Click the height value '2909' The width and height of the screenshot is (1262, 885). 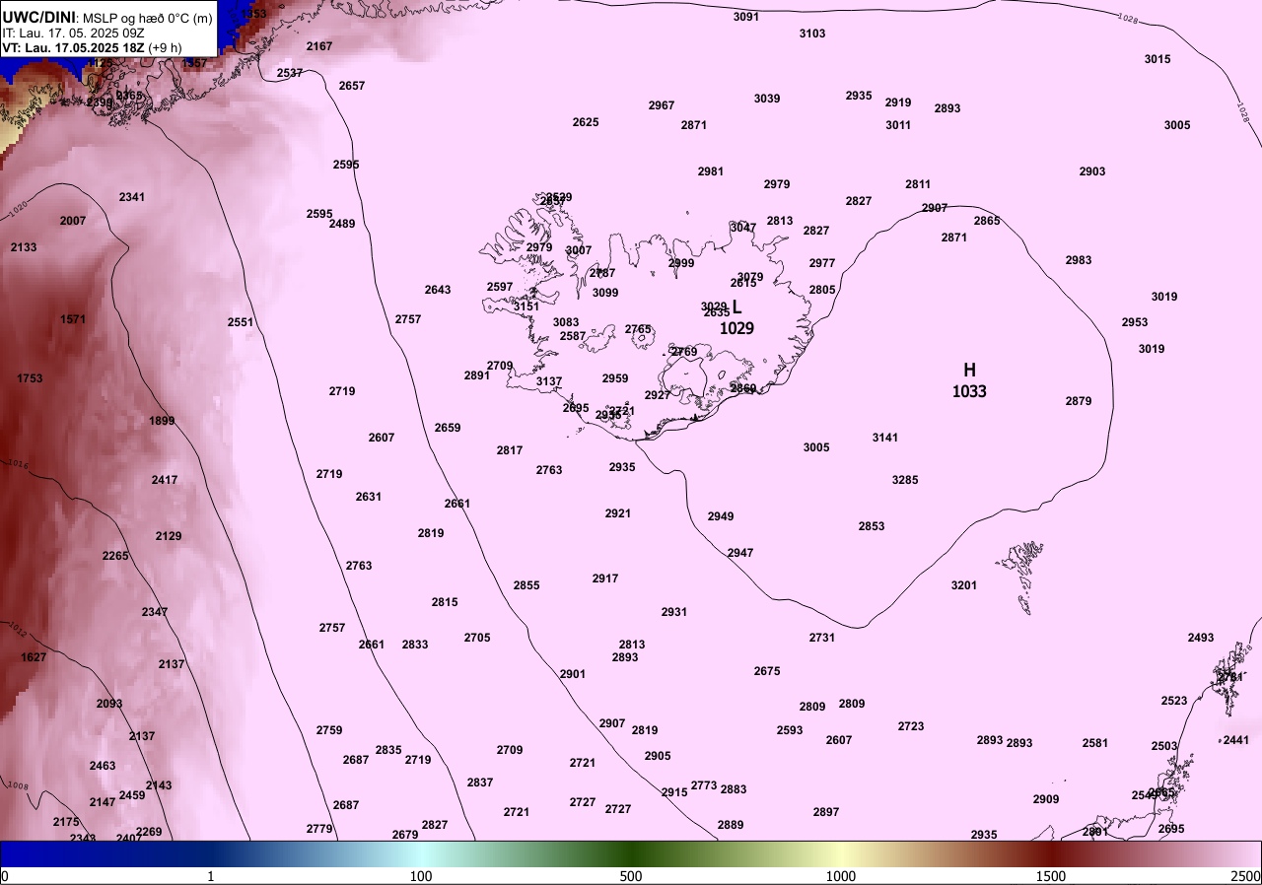click(x=1046, y=799)
